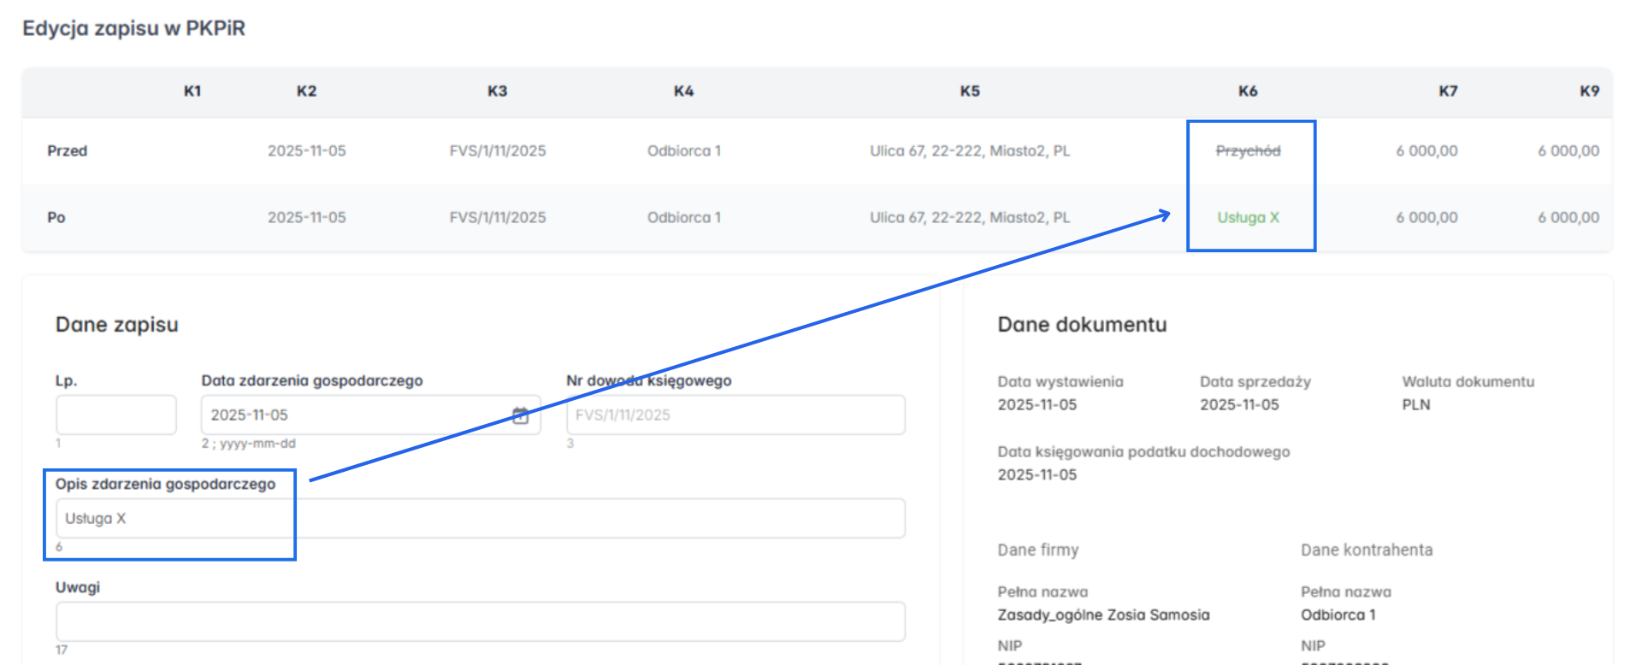Select the K2 column header
Image resolution: width=1642 pixels, height=665 pixels.
(307, 91)
